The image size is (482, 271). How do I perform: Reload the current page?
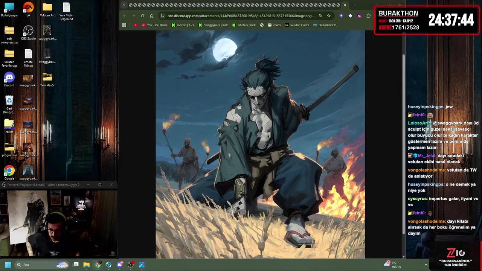click(x=143, y=16)
